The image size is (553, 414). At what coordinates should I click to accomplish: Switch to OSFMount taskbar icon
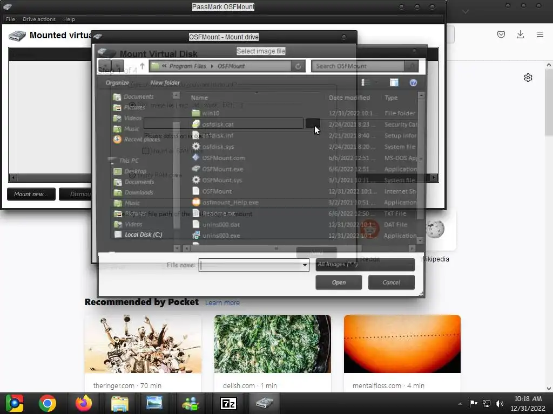pos(265,403)
